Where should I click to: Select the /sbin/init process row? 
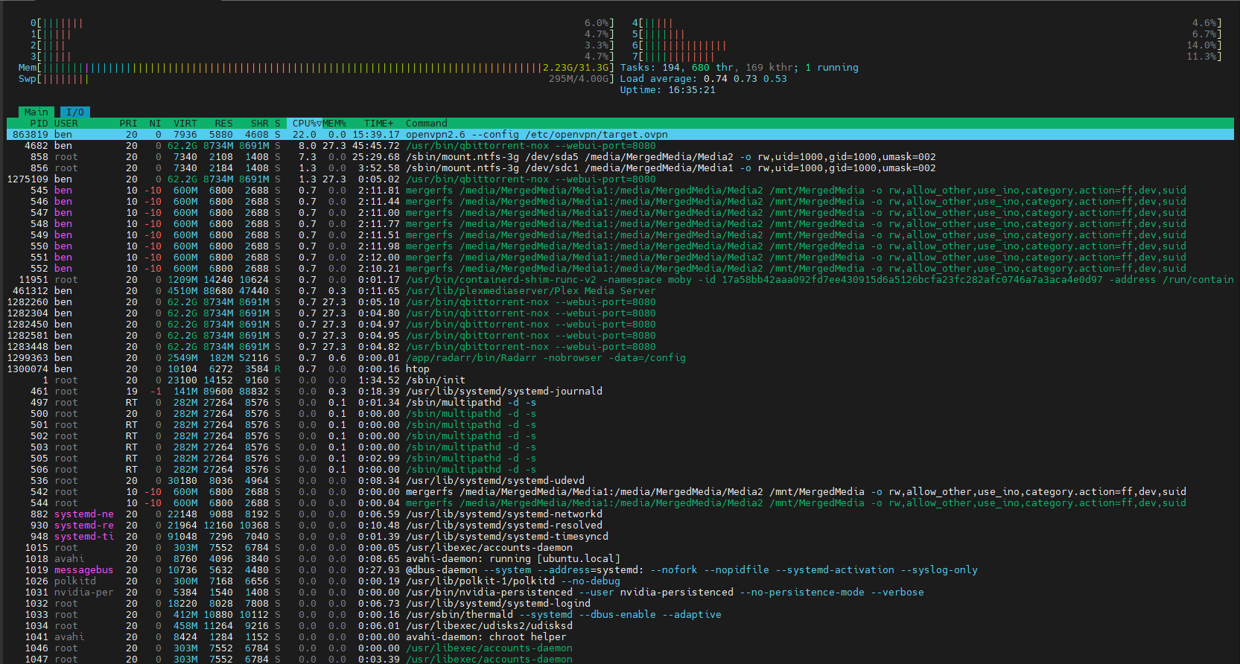pos(620,380)
